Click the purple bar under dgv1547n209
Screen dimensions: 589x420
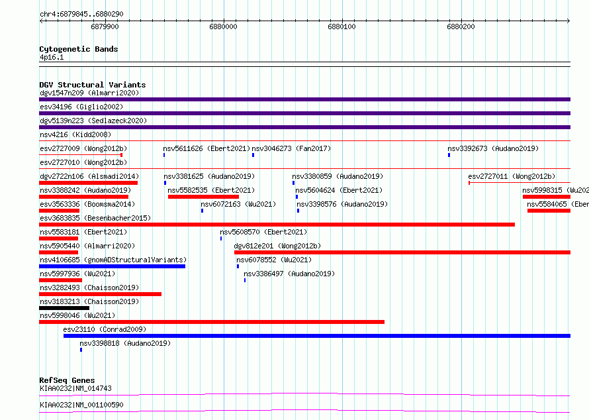(304, 99)
